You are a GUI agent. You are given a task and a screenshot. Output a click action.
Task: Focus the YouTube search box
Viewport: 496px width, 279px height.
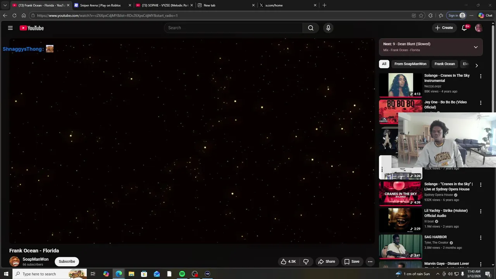233,28
